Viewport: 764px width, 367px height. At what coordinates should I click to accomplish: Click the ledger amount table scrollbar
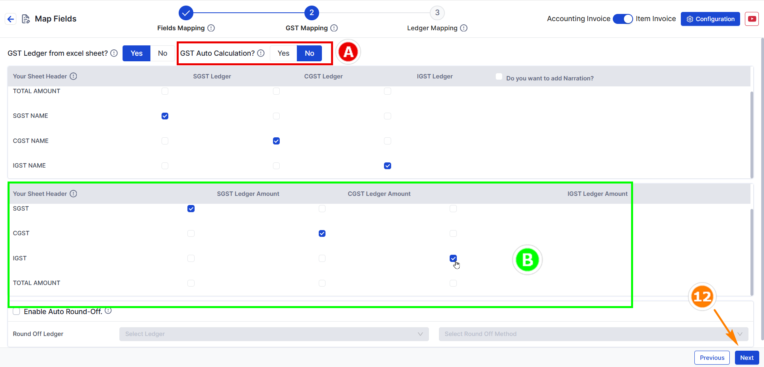tap(752, 252)
